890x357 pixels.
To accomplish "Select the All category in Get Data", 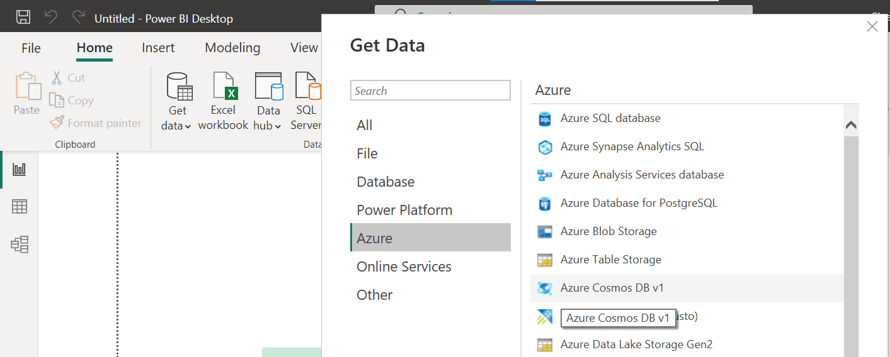I will click(430, 125).
